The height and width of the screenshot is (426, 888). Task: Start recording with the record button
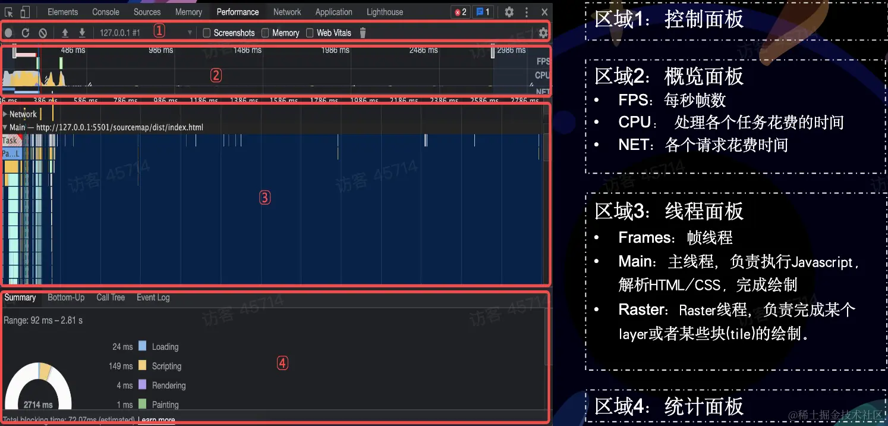pos(8,33)
